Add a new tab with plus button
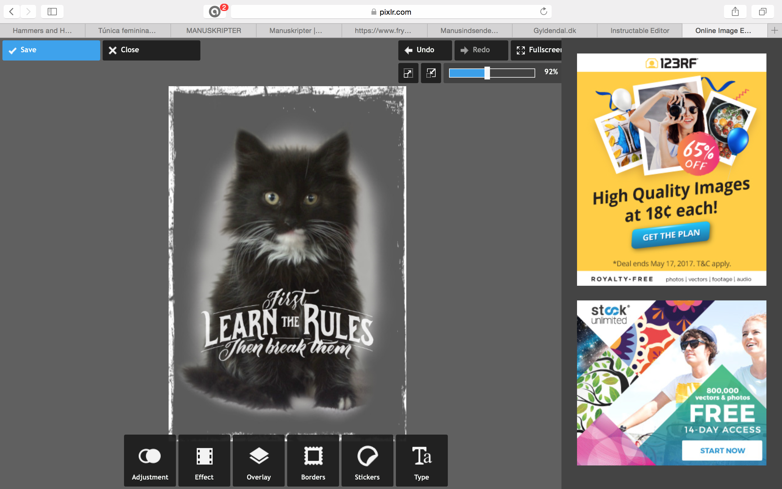 click(775, 30)
